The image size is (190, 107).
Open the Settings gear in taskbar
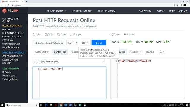[x=85, y=105]
